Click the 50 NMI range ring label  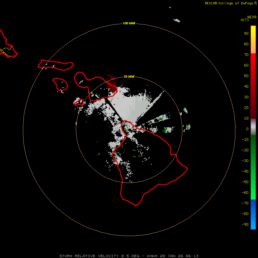click(129, 77)
